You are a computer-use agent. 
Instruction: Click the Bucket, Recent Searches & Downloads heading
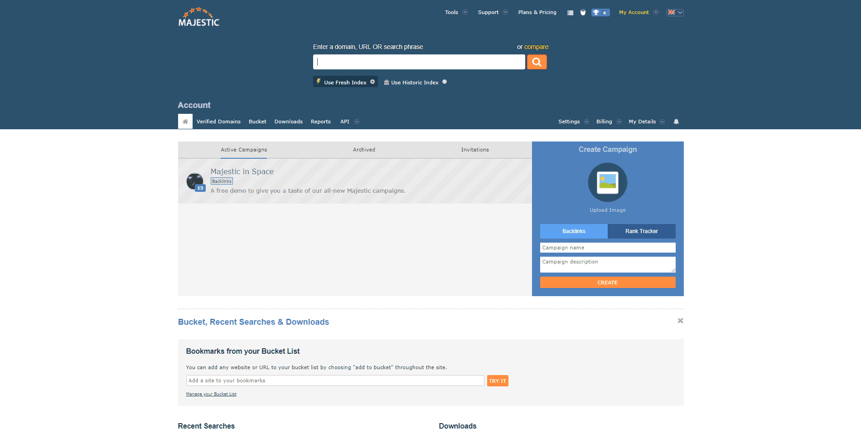(253, 322)
